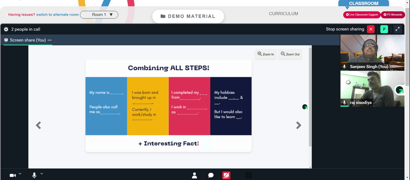Click 'I completed my' text in red column
The height and width of the screenshot is (180, 410).
point(185,92)
